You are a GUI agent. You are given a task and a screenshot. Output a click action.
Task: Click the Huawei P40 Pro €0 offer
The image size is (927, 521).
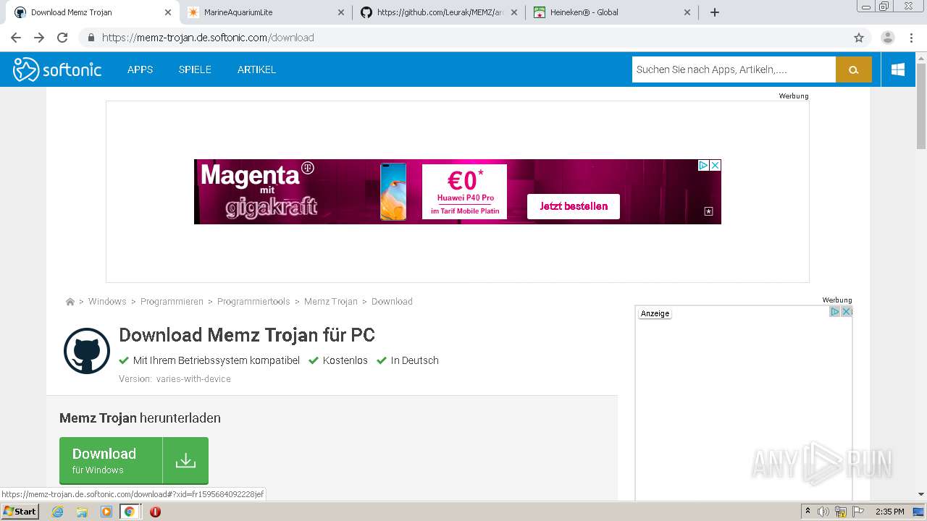[464, 192]
